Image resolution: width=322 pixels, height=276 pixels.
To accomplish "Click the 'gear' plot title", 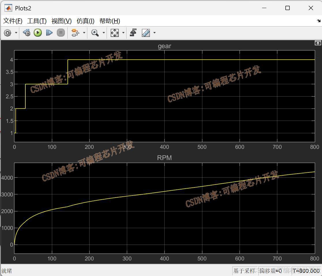I will pos(165,46).
